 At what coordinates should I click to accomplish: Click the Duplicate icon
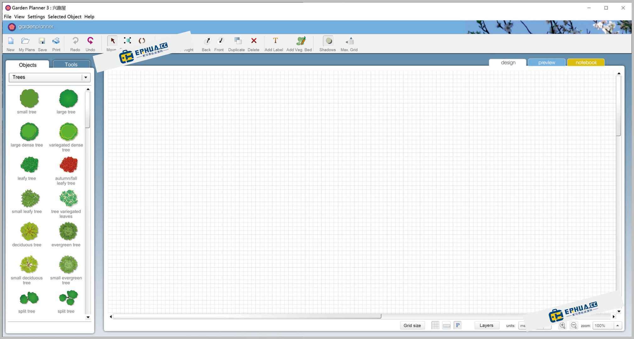click(x=238, y=41)
